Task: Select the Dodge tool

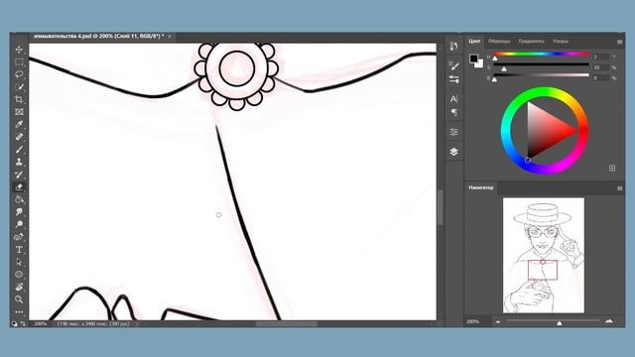Action: coord(19,225)
